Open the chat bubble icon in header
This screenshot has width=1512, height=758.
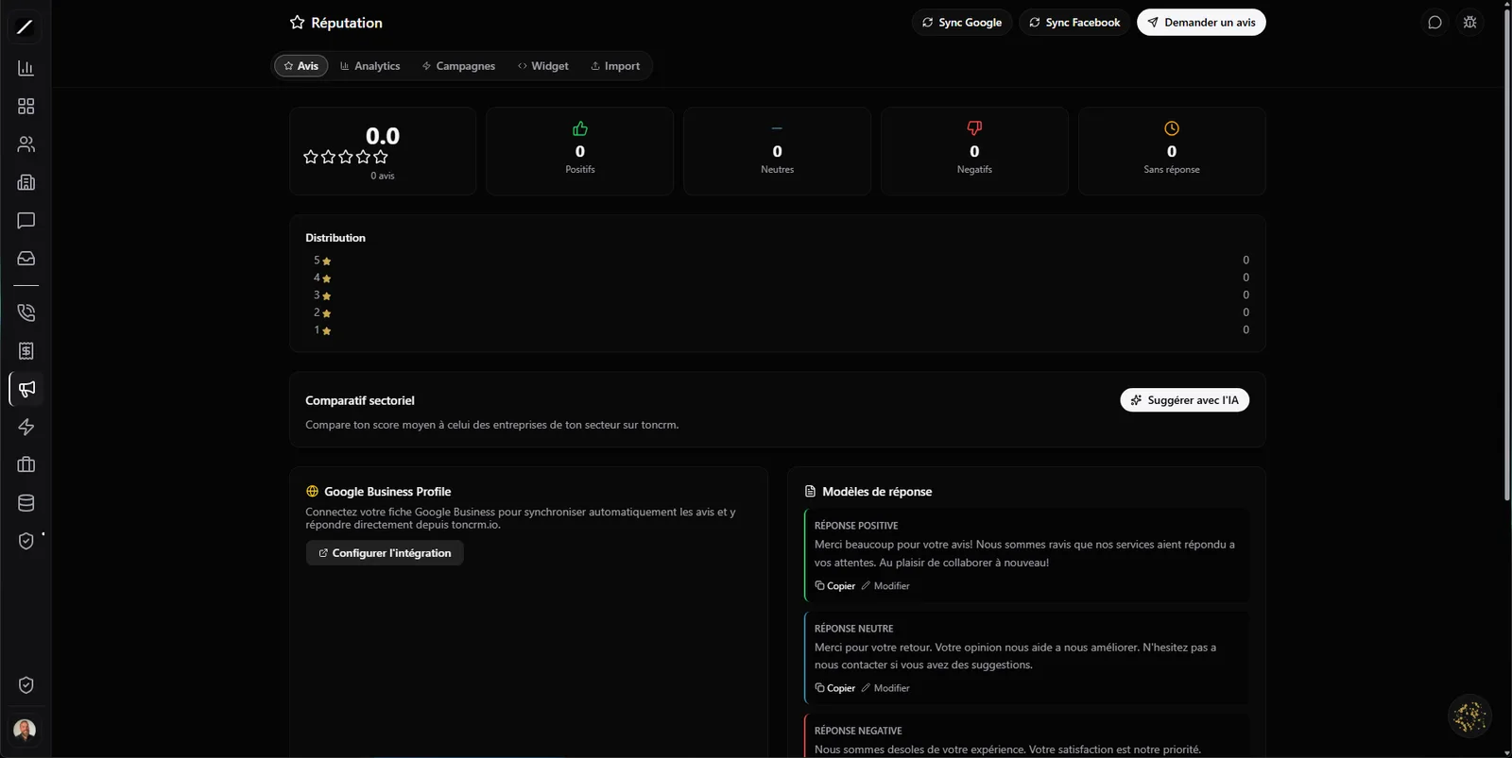coord(1435,23)
